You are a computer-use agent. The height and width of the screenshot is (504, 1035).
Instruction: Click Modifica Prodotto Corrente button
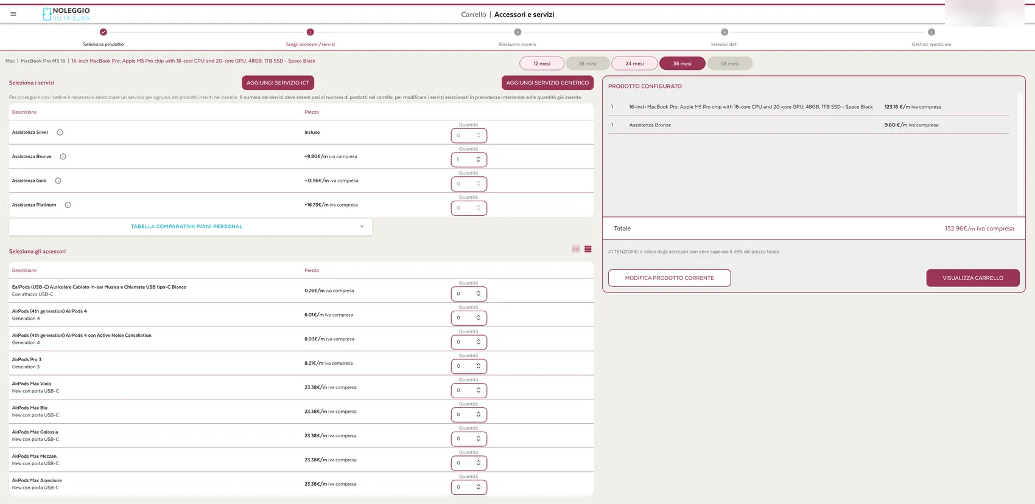tap(669, 278)
